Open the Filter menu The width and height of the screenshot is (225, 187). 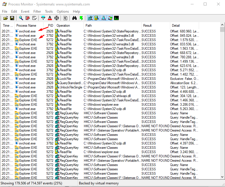click(37, 11)
